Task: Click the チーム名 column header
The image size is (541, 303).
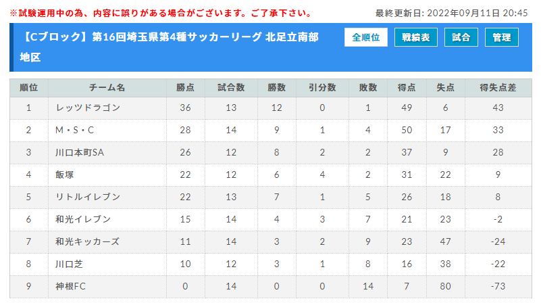Action: tap(107, 88)
